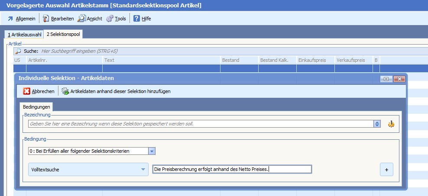Select the Bedingungen tab in dialog
This screenshot has height=196, width=428.
pyautogui.click(x=36, y=106)
